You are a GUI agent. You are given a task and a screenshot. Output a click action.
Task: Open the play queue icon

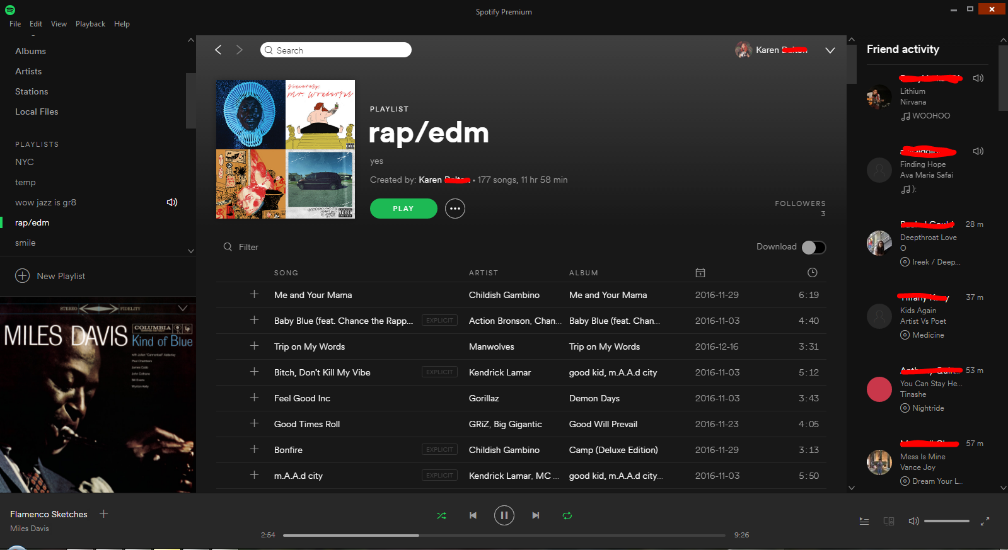[x=864, y=521]
